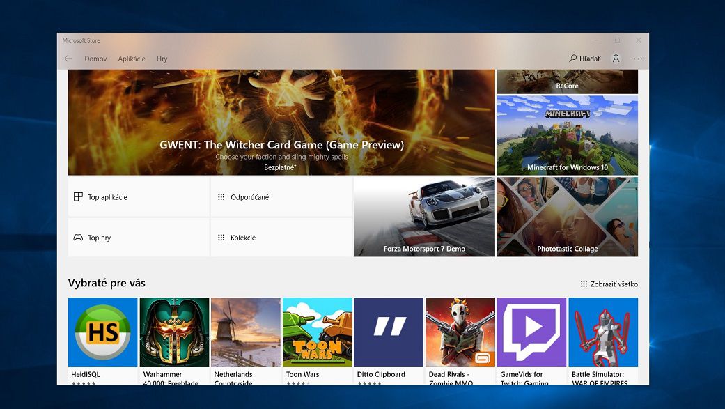
Task: Open Top aplikácie category
Action: click(139, 196)
